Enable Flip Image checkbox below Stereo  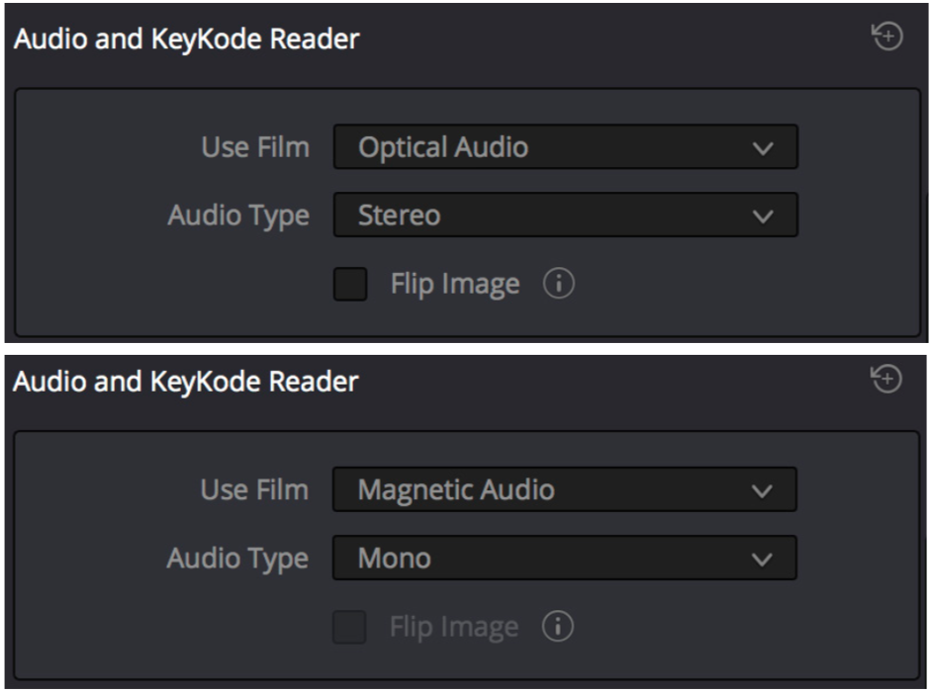point(350,284)
